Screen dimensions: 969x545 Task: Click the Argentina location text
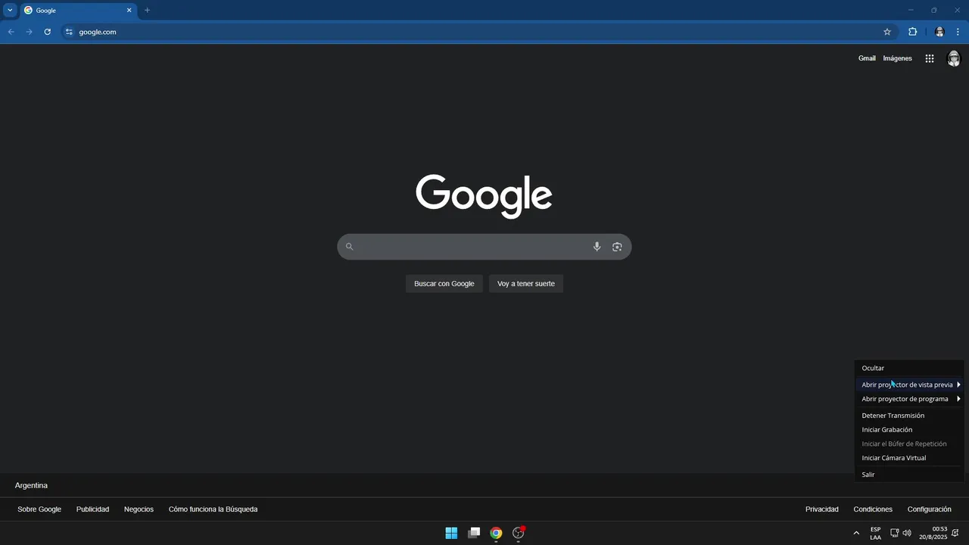[x=31, y=485]
